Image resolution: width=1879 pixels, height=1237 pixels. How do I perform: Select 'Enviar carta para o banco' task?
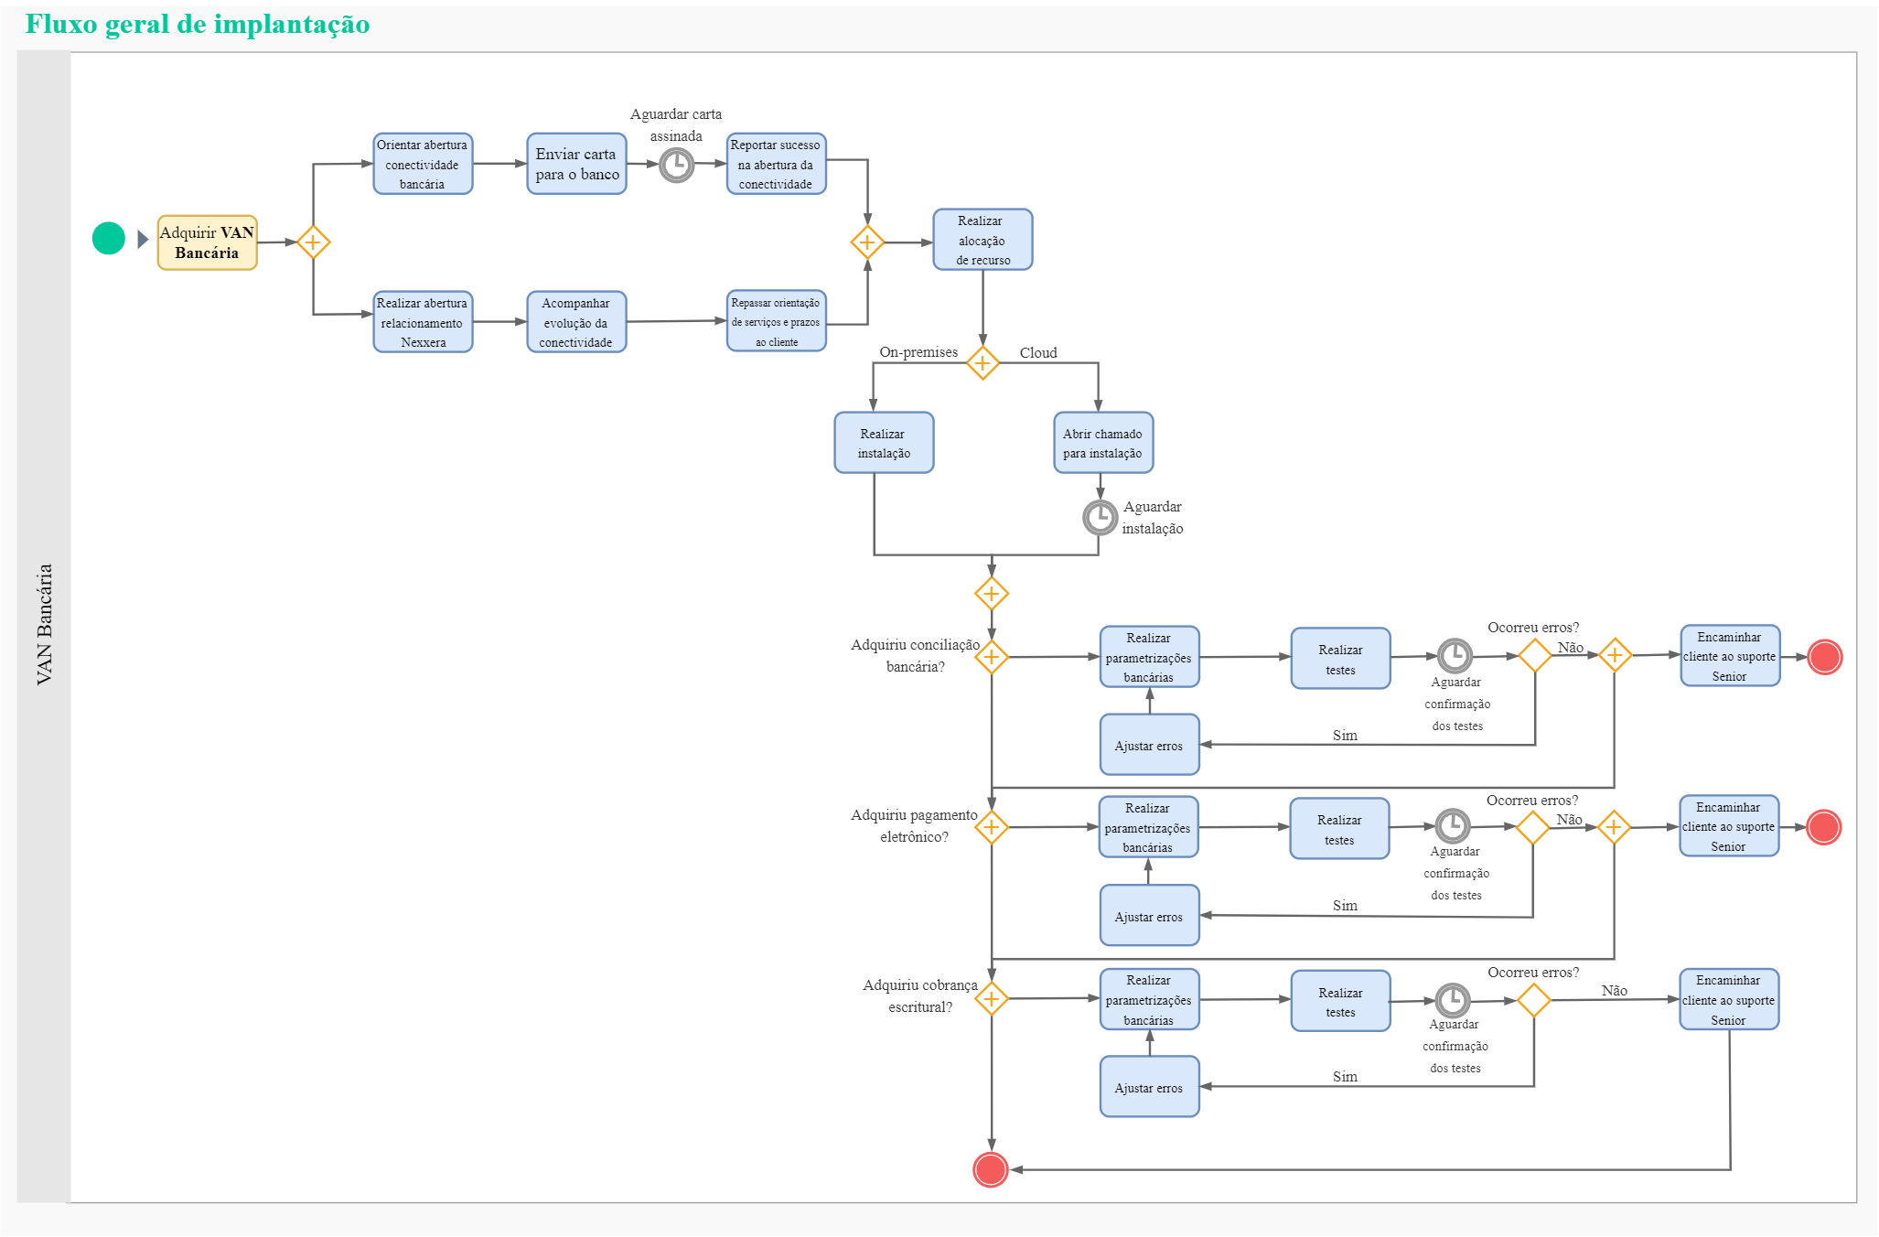click(576, 164)
